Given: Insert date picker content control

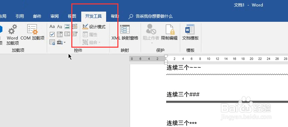Looking at the screenshot, I should coord(75,34).
